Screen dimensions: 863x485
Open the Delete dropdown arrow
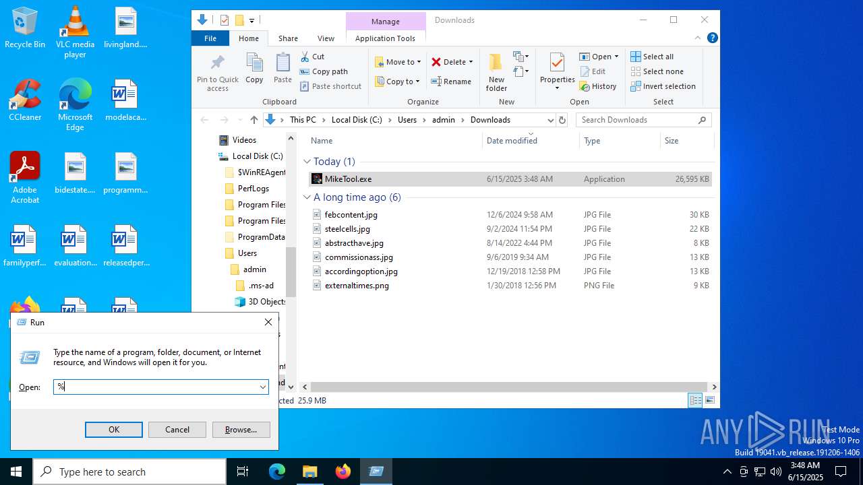pos(471,62)
